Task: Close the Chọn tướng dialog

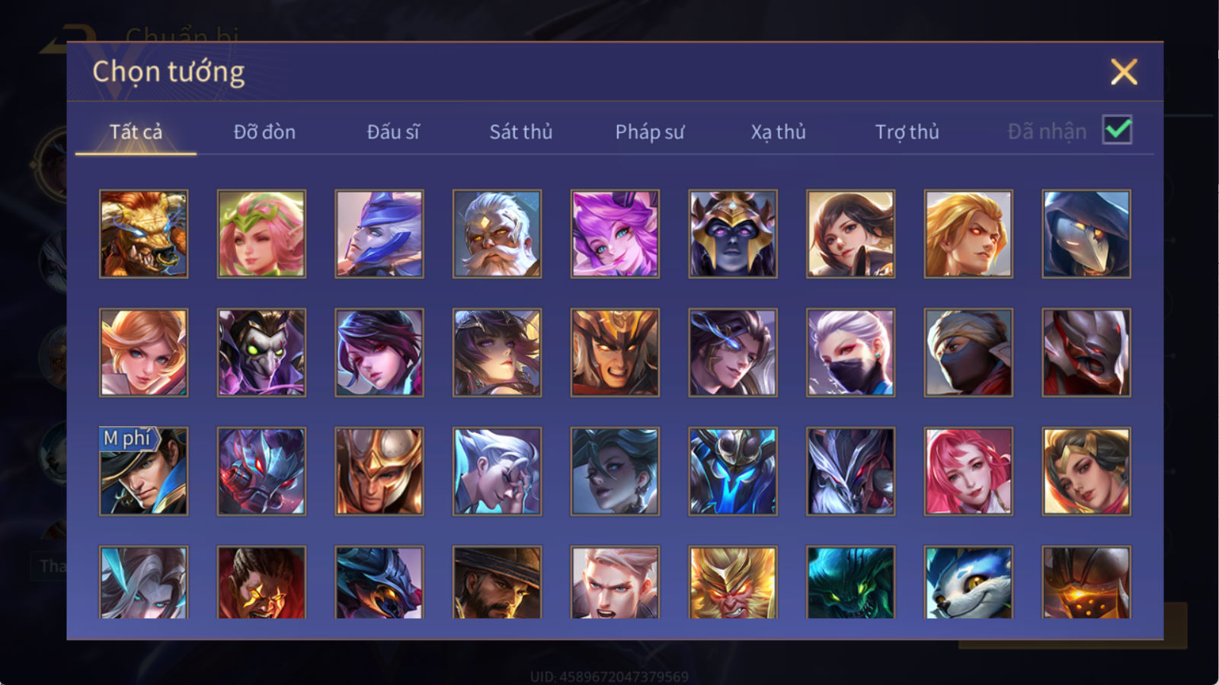Action: (1124, 72)
